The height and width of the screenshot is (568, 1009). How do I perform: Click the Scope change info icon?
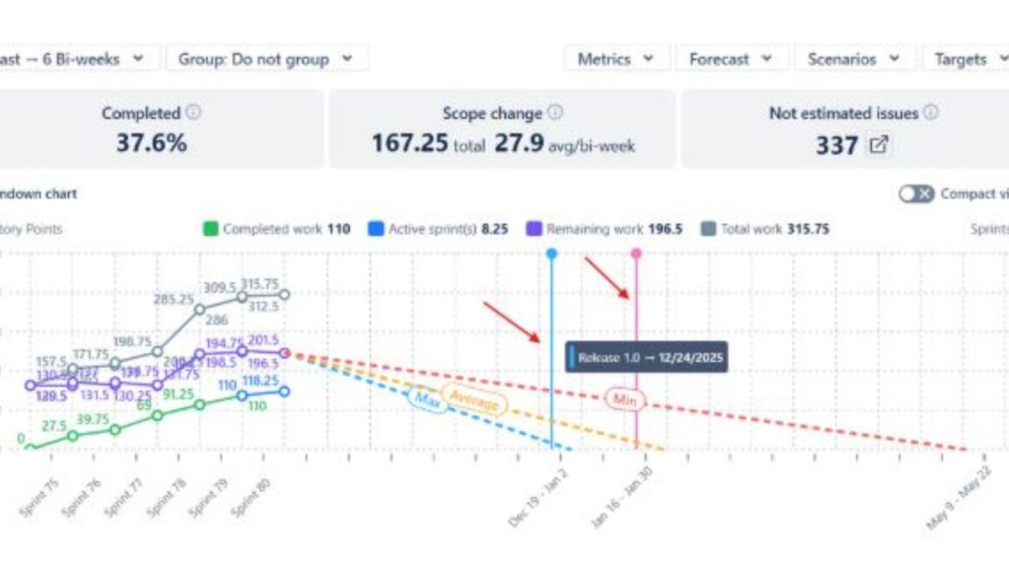[x=555, y=113]
